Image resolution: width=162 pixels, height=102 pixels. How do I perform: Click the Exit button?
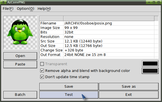click(x=129, y=95)
